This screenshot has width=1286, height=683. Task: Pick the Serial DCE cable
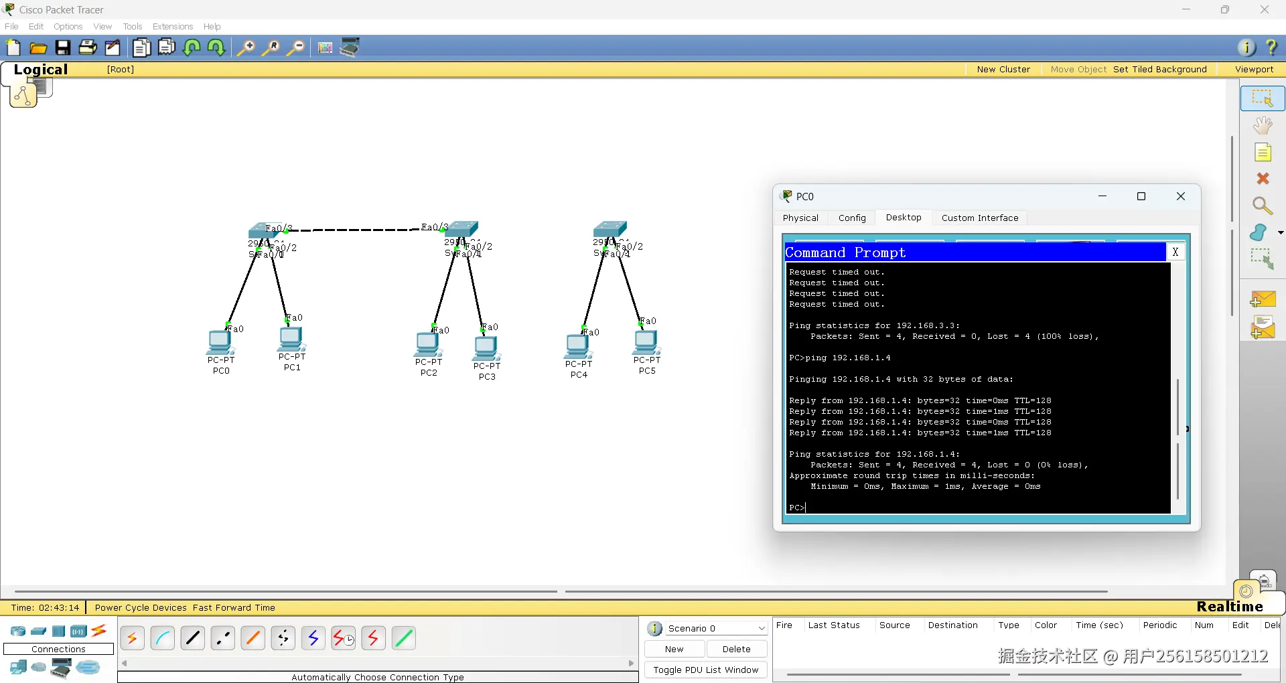pyautogui.click(x=344, y=638)
